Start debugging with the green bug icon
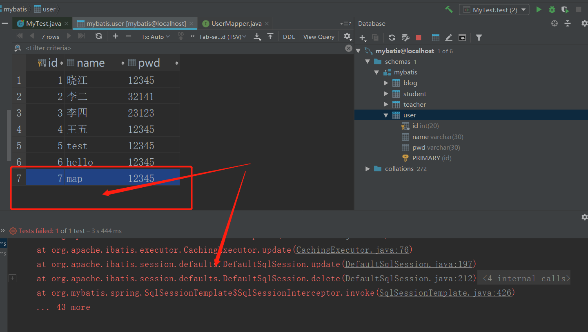Image resolution: width=588 pixels, height=332 pixels. coord(552,9)
